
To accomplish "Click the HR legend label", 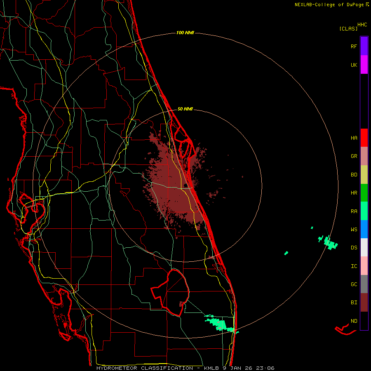I will click(x=354, y=193).
